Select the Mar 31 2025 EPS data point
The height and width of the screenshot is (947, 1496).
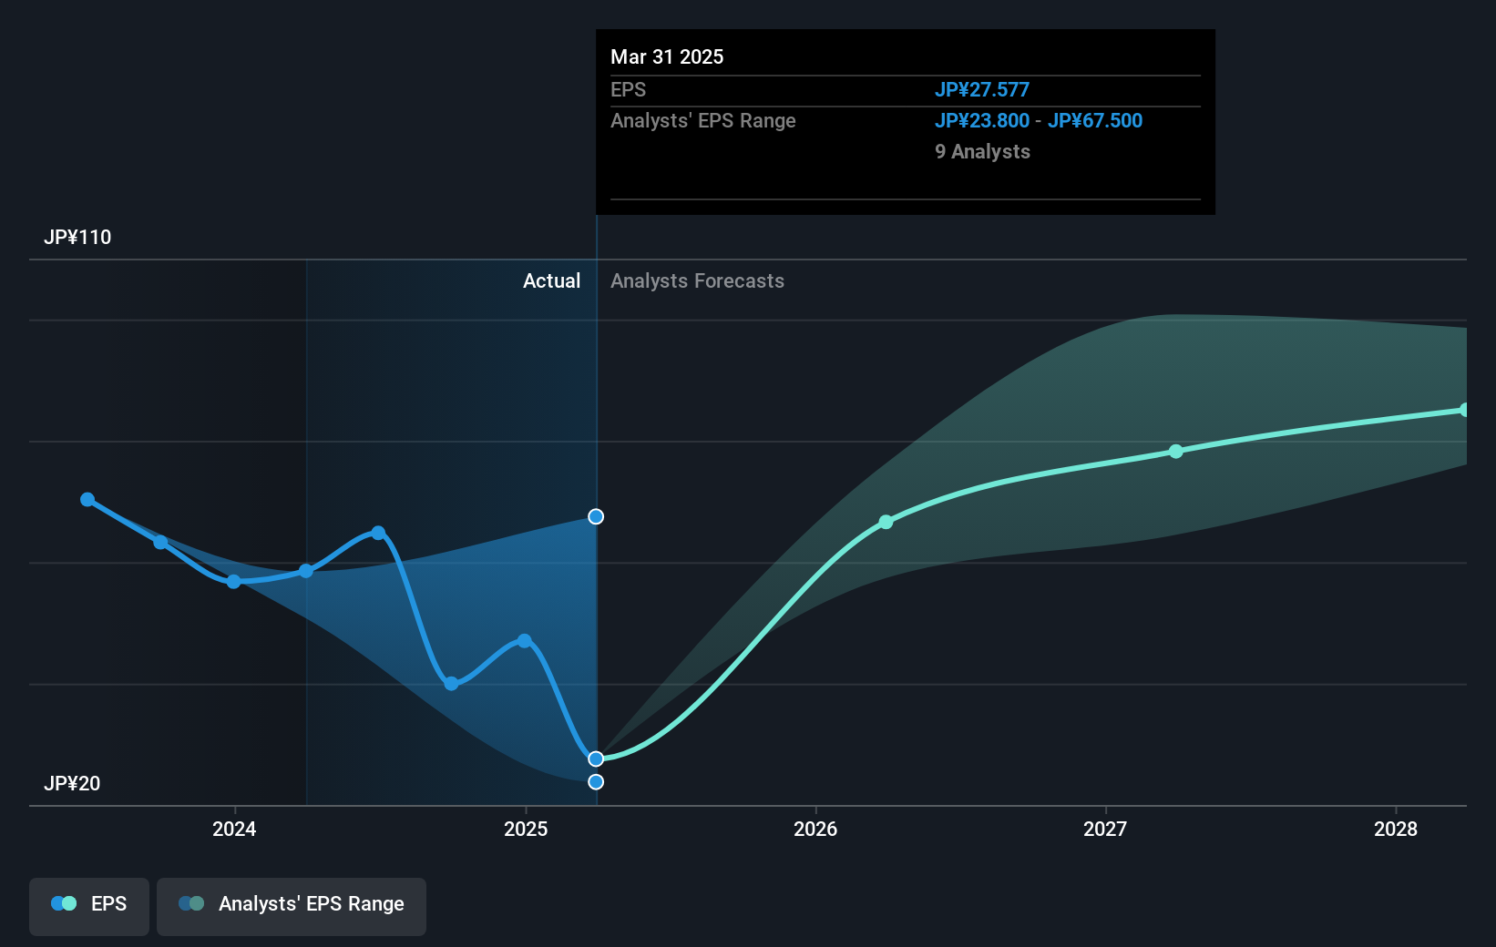[596, 759]
